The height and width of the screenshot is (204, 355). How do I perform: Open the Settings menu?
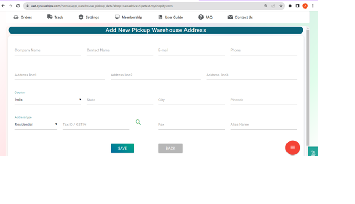coord(89,17)
